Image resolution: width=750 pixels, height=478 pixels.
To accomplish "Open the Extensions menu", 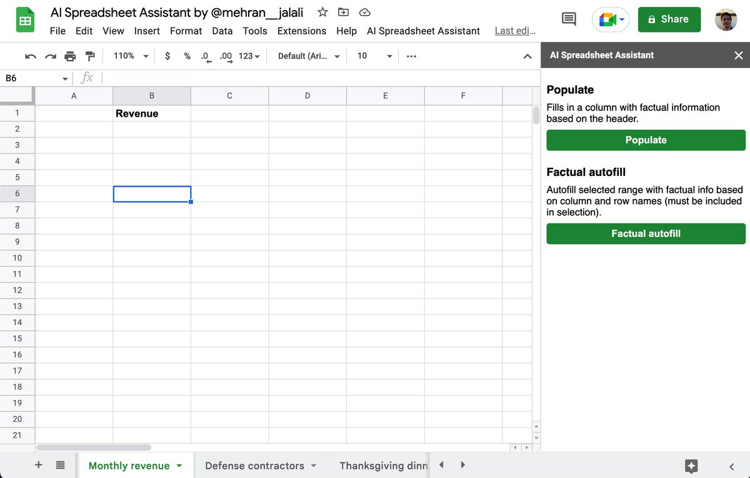I will pyautogui.click(x=302, y=31).
